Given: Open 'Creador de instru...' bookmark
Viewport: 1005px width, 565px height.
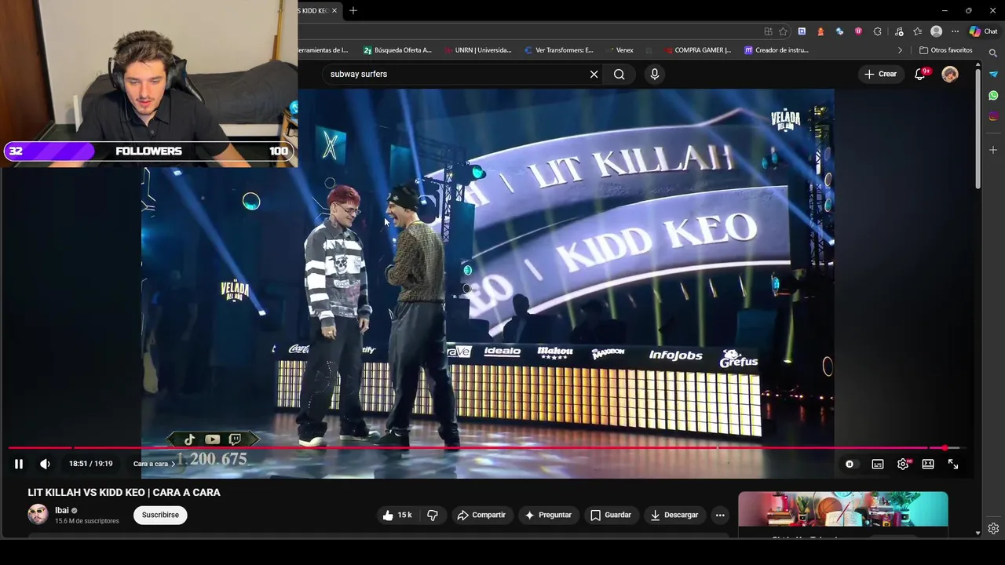Looking at the screenshot, I should (x=777, y=50).
